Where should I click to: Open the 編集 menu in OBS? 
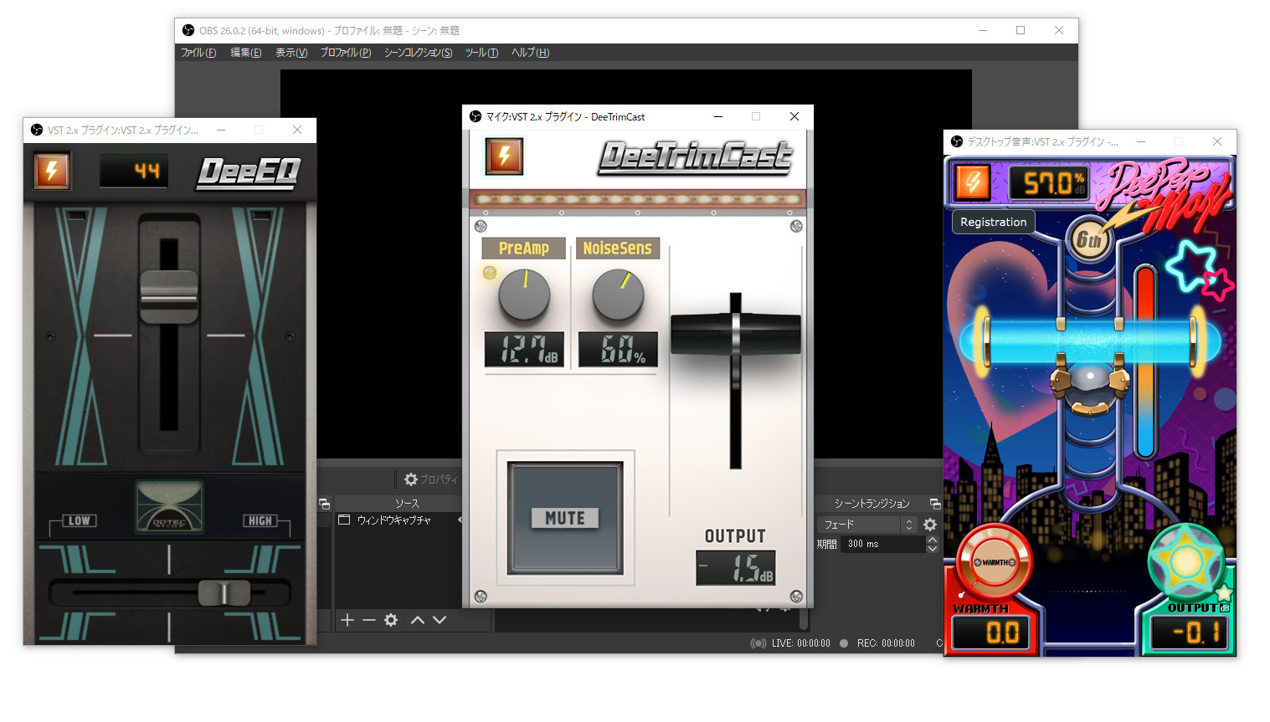coord(246,53)
